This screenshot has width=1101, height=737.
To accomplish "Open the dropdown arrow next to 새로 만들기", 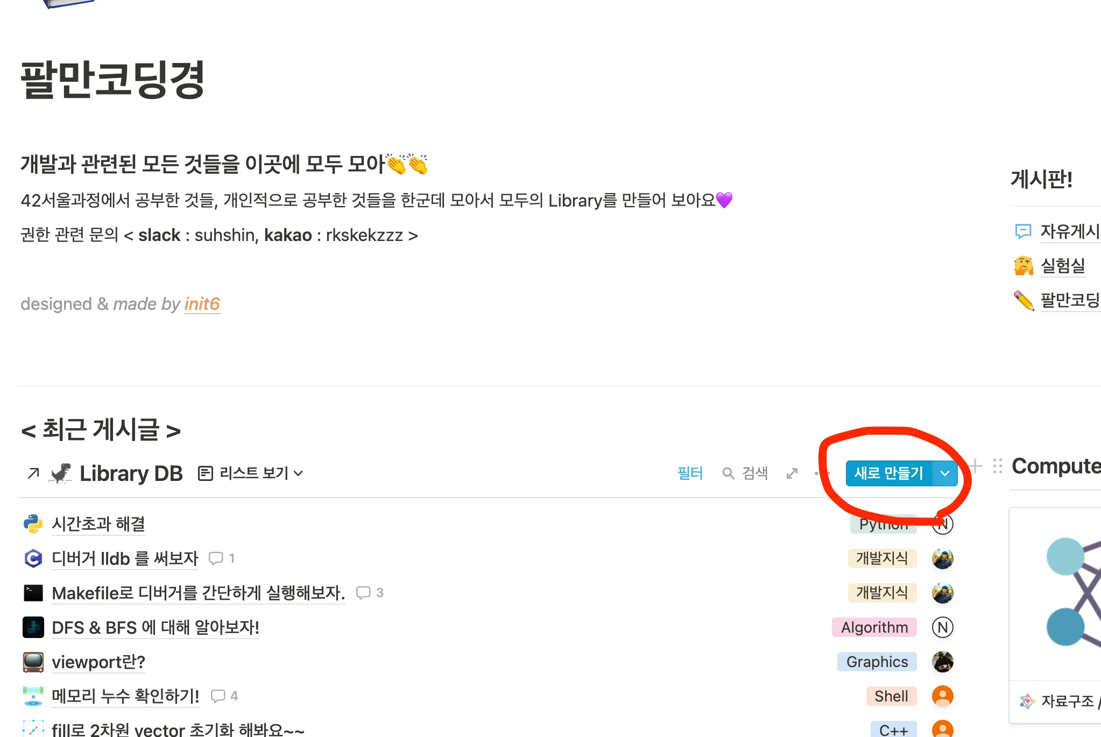I will coord(944,473).
